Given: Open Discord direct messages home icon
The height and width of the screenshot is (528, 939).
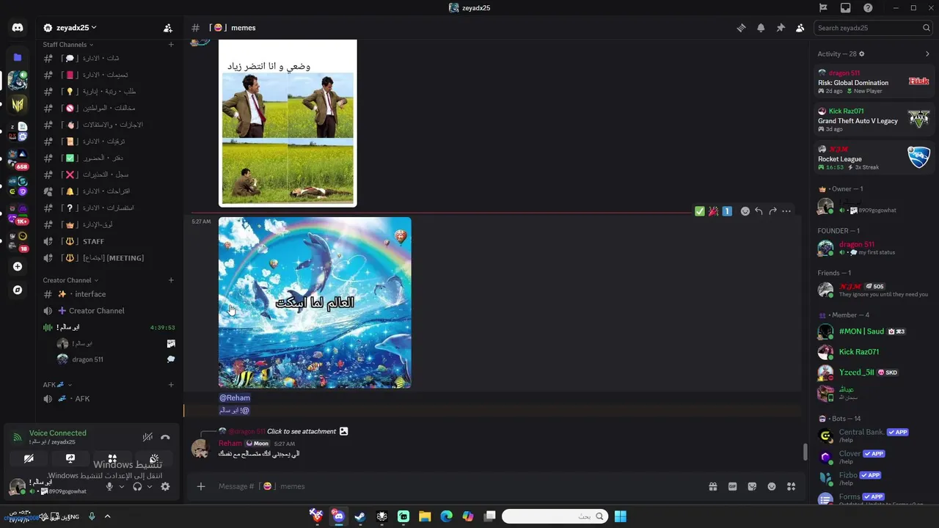Looking at the screenshot, I should click(x=18, y=28).
